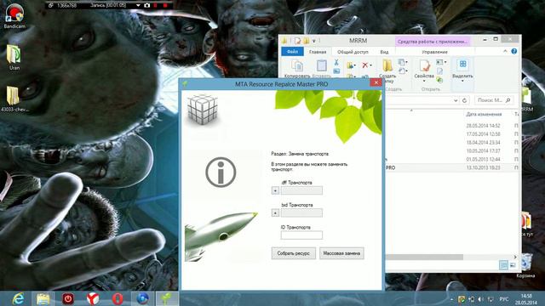The image size is (545, 306).
Task: Select the 'Uran' desktop folder icon
Action: click(x=14, y=57)
